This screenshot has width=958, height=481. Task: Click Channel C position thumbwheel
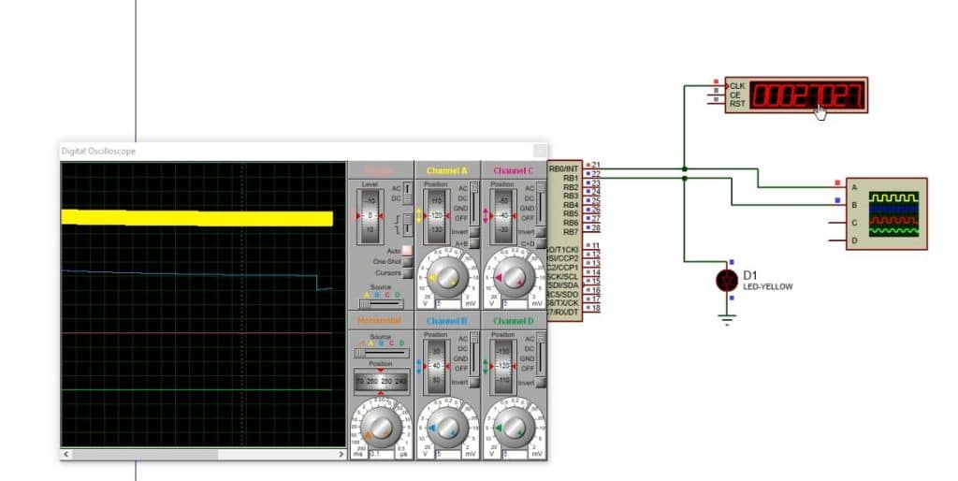pyautogui.click(x=503, y=216)
